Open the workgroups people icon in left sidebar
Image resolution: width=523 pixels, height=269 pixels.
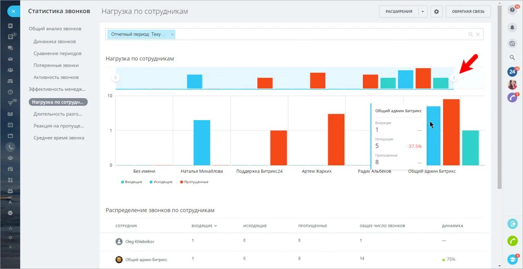pos(10,70)
